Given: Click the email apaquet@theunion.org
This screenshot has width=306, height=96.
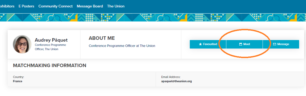Looking at the screenshot, I should pos(176,81).
